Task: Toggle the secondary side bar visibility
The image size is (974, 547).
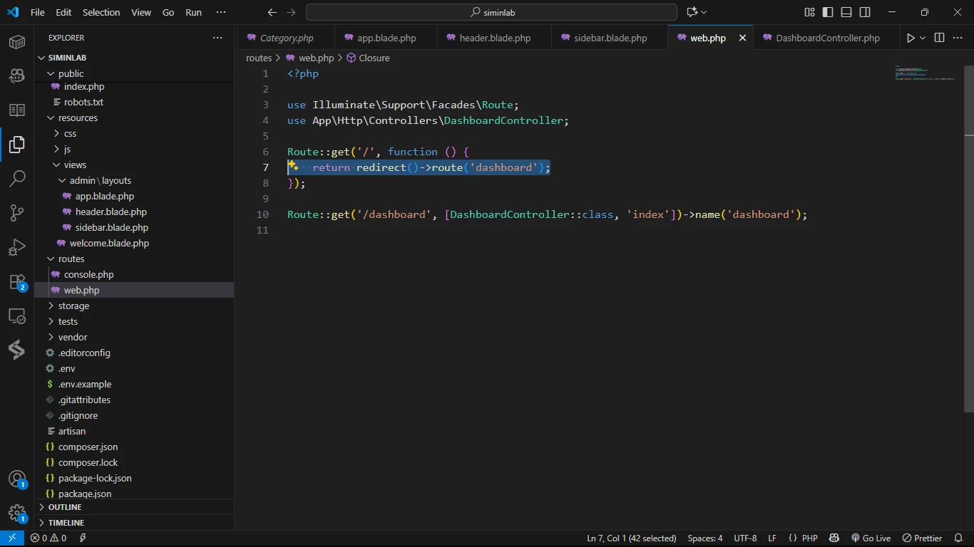Action: coord(865,12)
